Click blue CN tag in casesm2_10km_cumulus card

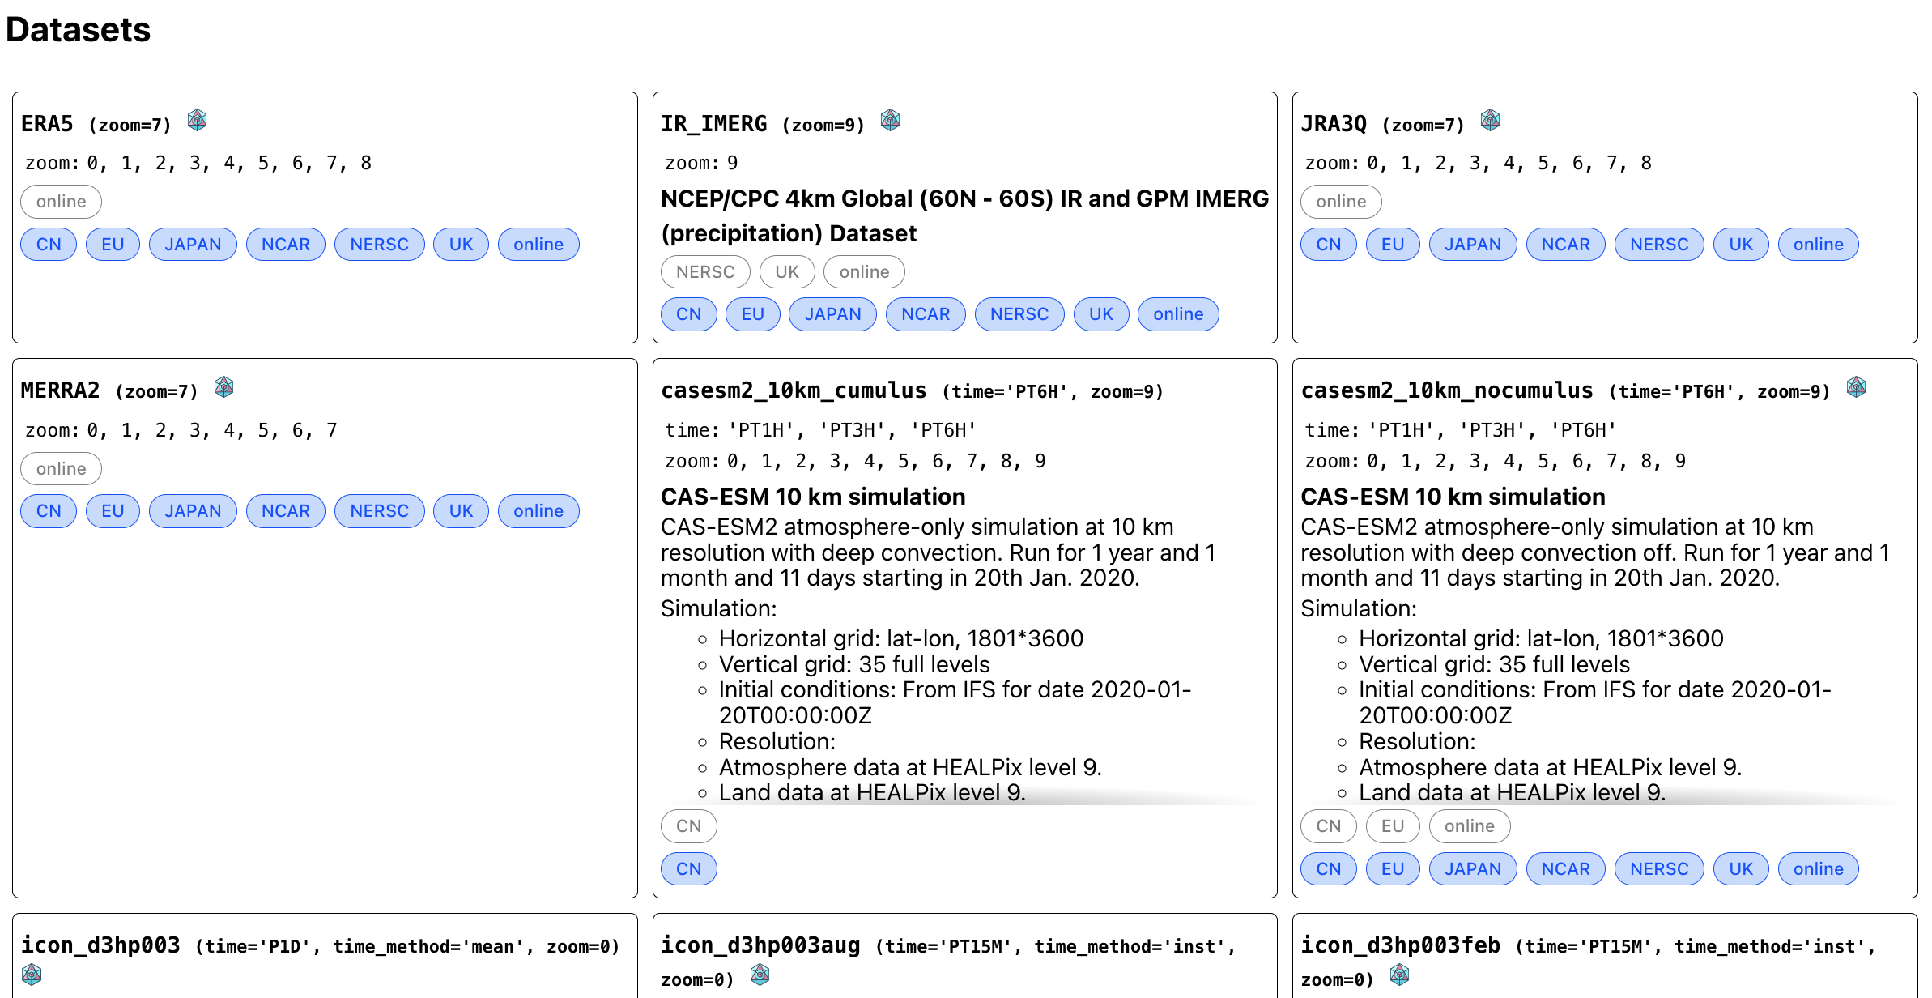(x=688, y=869)
